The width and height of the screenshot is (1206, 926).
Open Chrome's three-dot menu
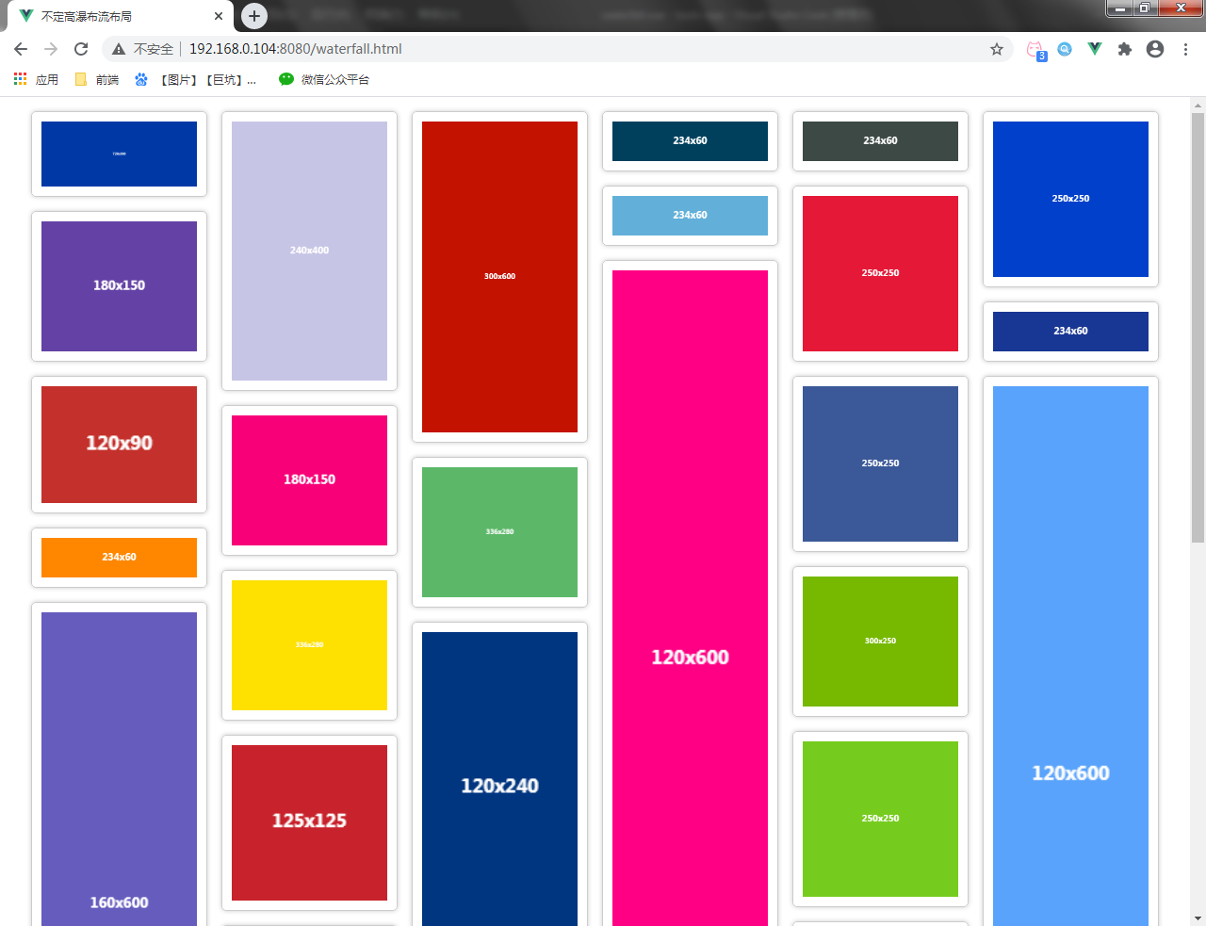[x=1185, y=49]
